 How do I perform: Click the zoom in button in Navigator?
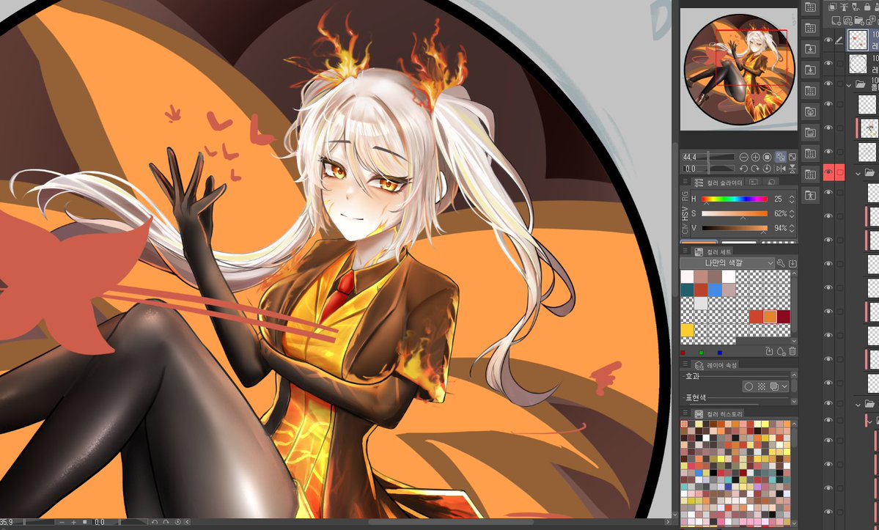coord(755,158)
